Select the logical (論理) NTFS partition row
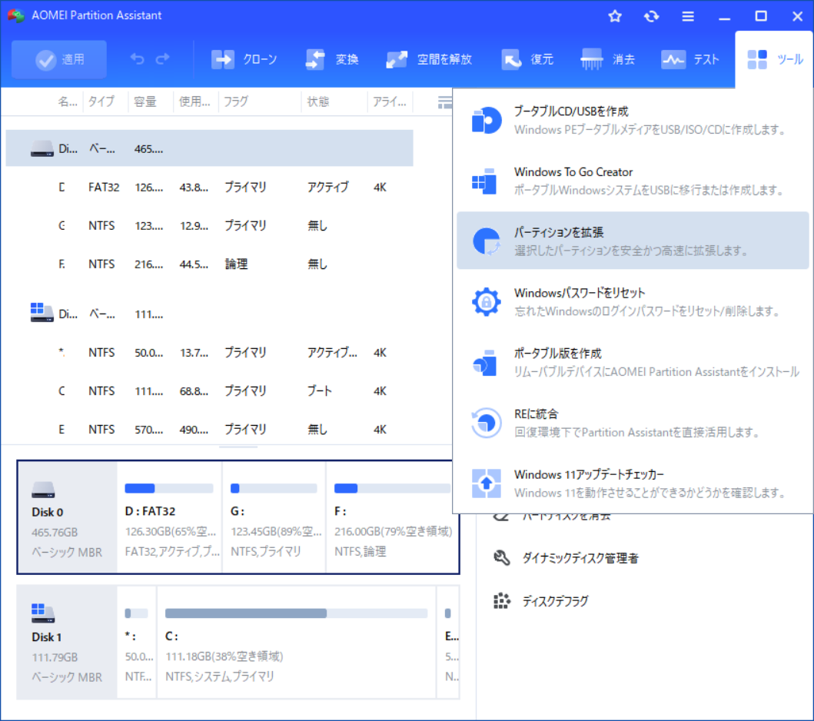 point(209,264)
